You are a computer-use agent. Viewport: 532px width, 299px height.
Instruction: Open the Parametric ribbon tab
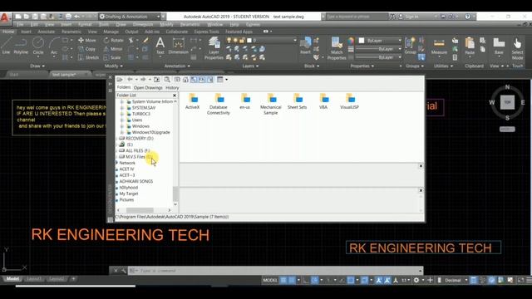[71, 32]
